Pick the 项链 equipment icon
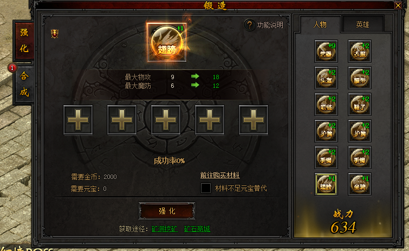The image size is (409, 251). point(326,105)
